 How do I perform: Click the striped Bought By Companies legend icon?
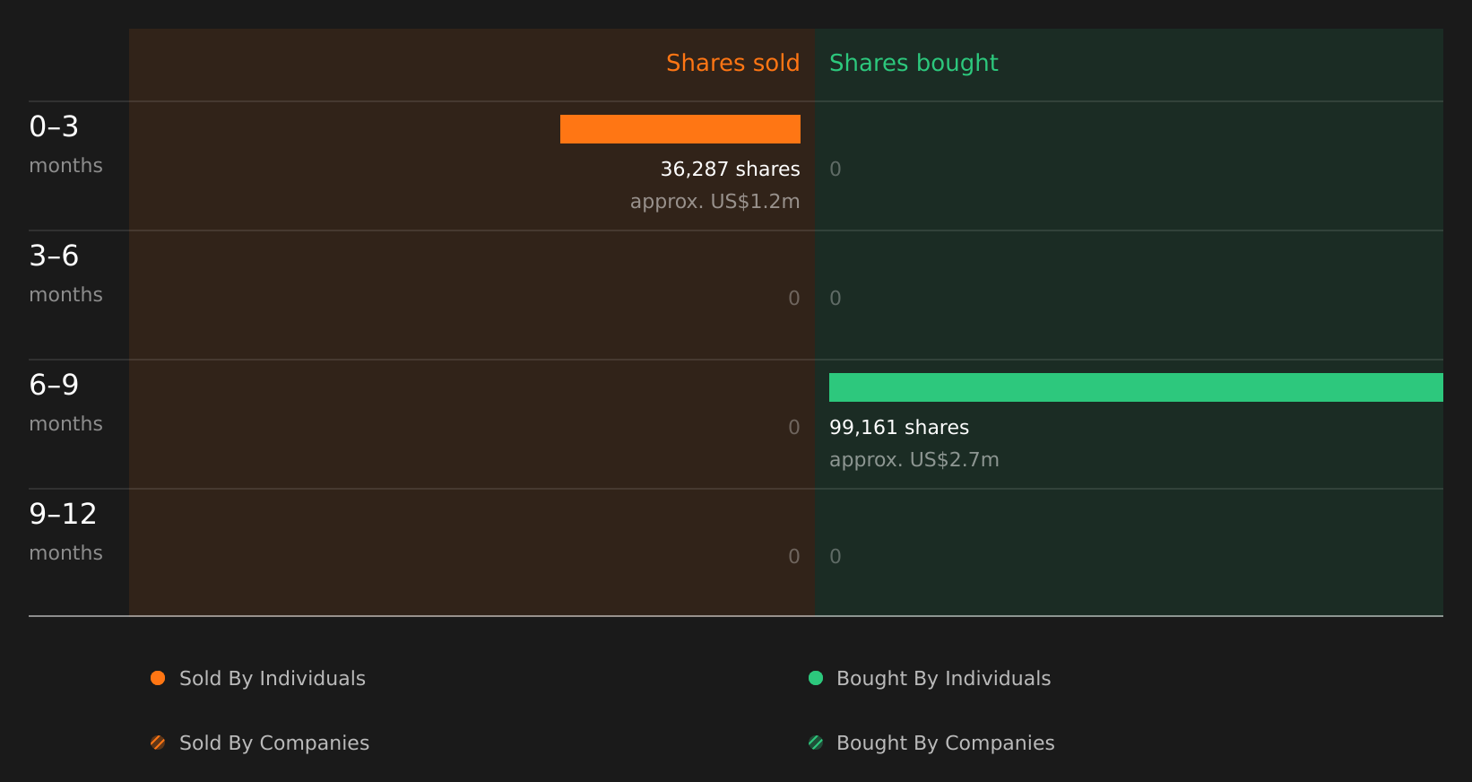tap(816, 743)
